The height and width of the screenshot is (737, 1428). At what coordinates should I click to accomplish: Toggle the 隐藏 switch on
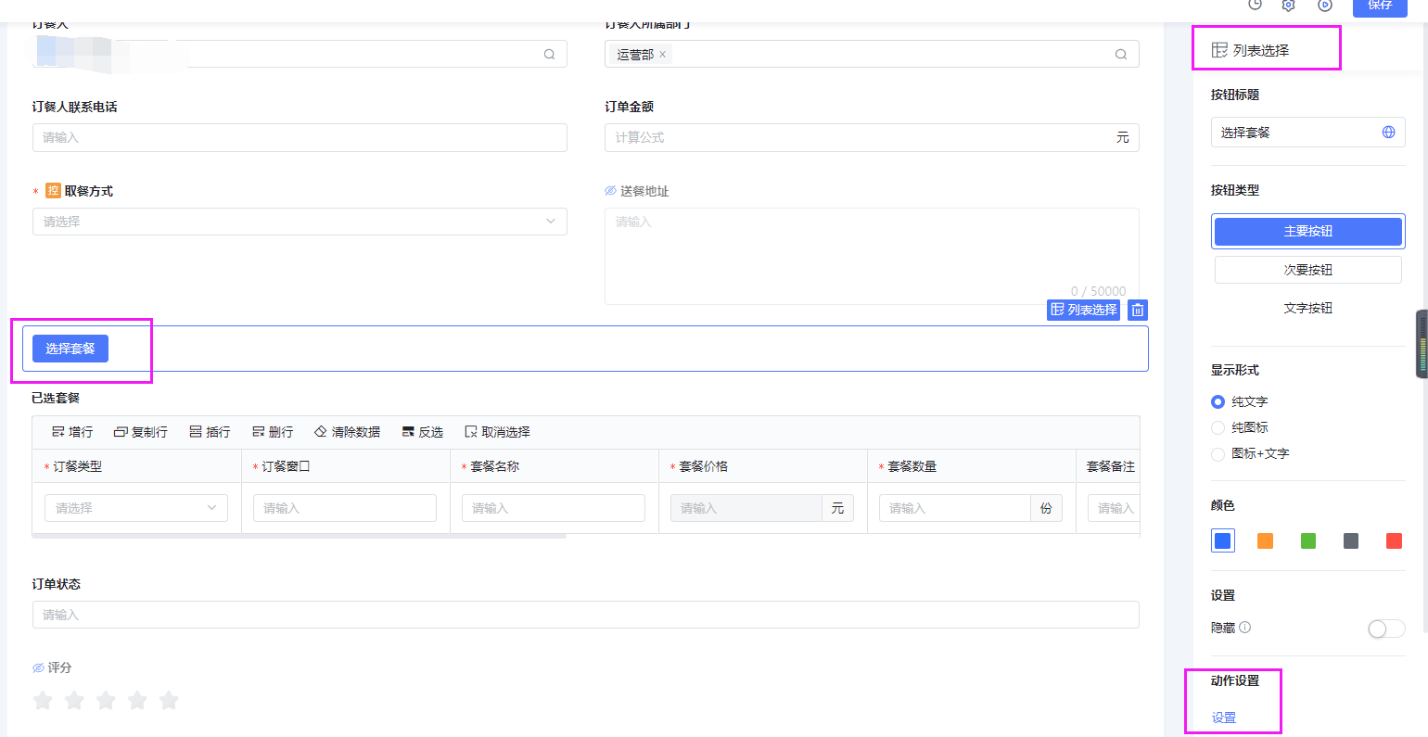tap(1386, 629)
